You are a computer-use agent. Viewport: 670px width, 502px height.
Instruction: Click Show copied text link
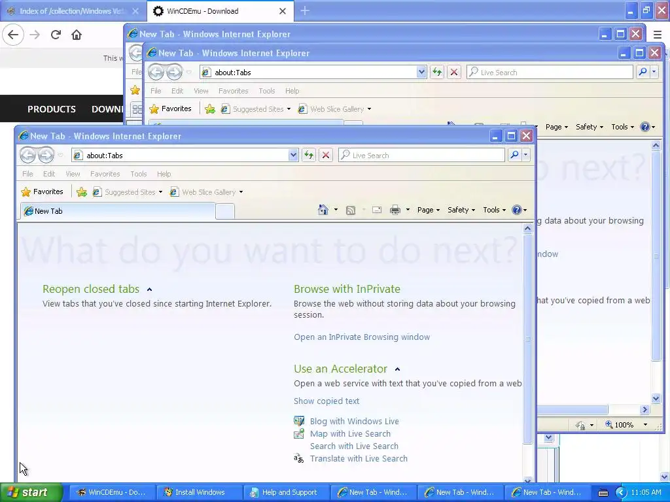(x=326, y=401)
